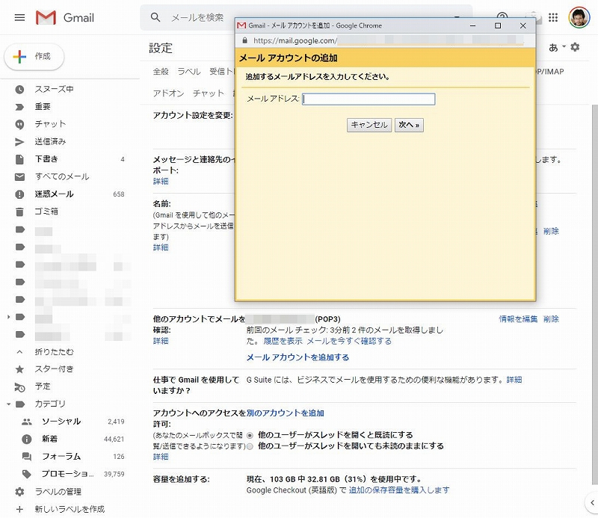Viewport: 598px width, 518px height.
Task: Click the lock icon in popup address bar
Action: [245, 40]
